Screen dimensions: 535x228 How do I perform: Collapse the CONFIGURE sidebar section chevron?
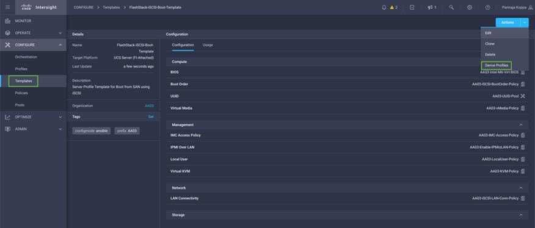(x=60, y=45)
